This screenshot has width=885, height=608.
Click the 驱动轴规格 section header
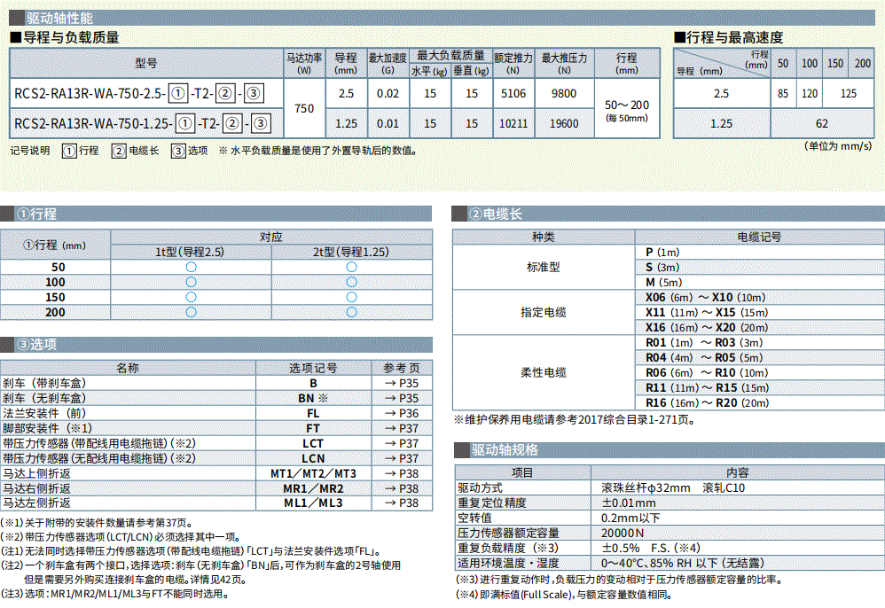[x=670, y=450]
